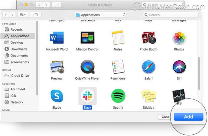The width and height of the screenshot is (208, 136).
Task: Choose the QuickTime Player icon
Action: click(x=87, y=67)
